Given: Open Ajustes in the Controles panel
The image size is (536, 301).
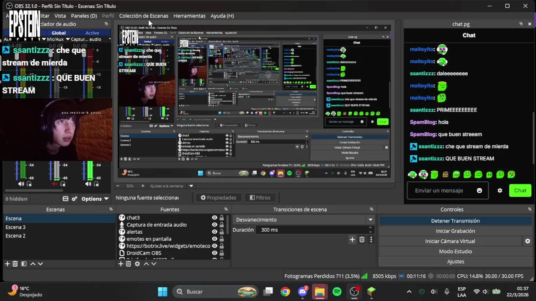Looking at the screenshot, I should [455, 262].
